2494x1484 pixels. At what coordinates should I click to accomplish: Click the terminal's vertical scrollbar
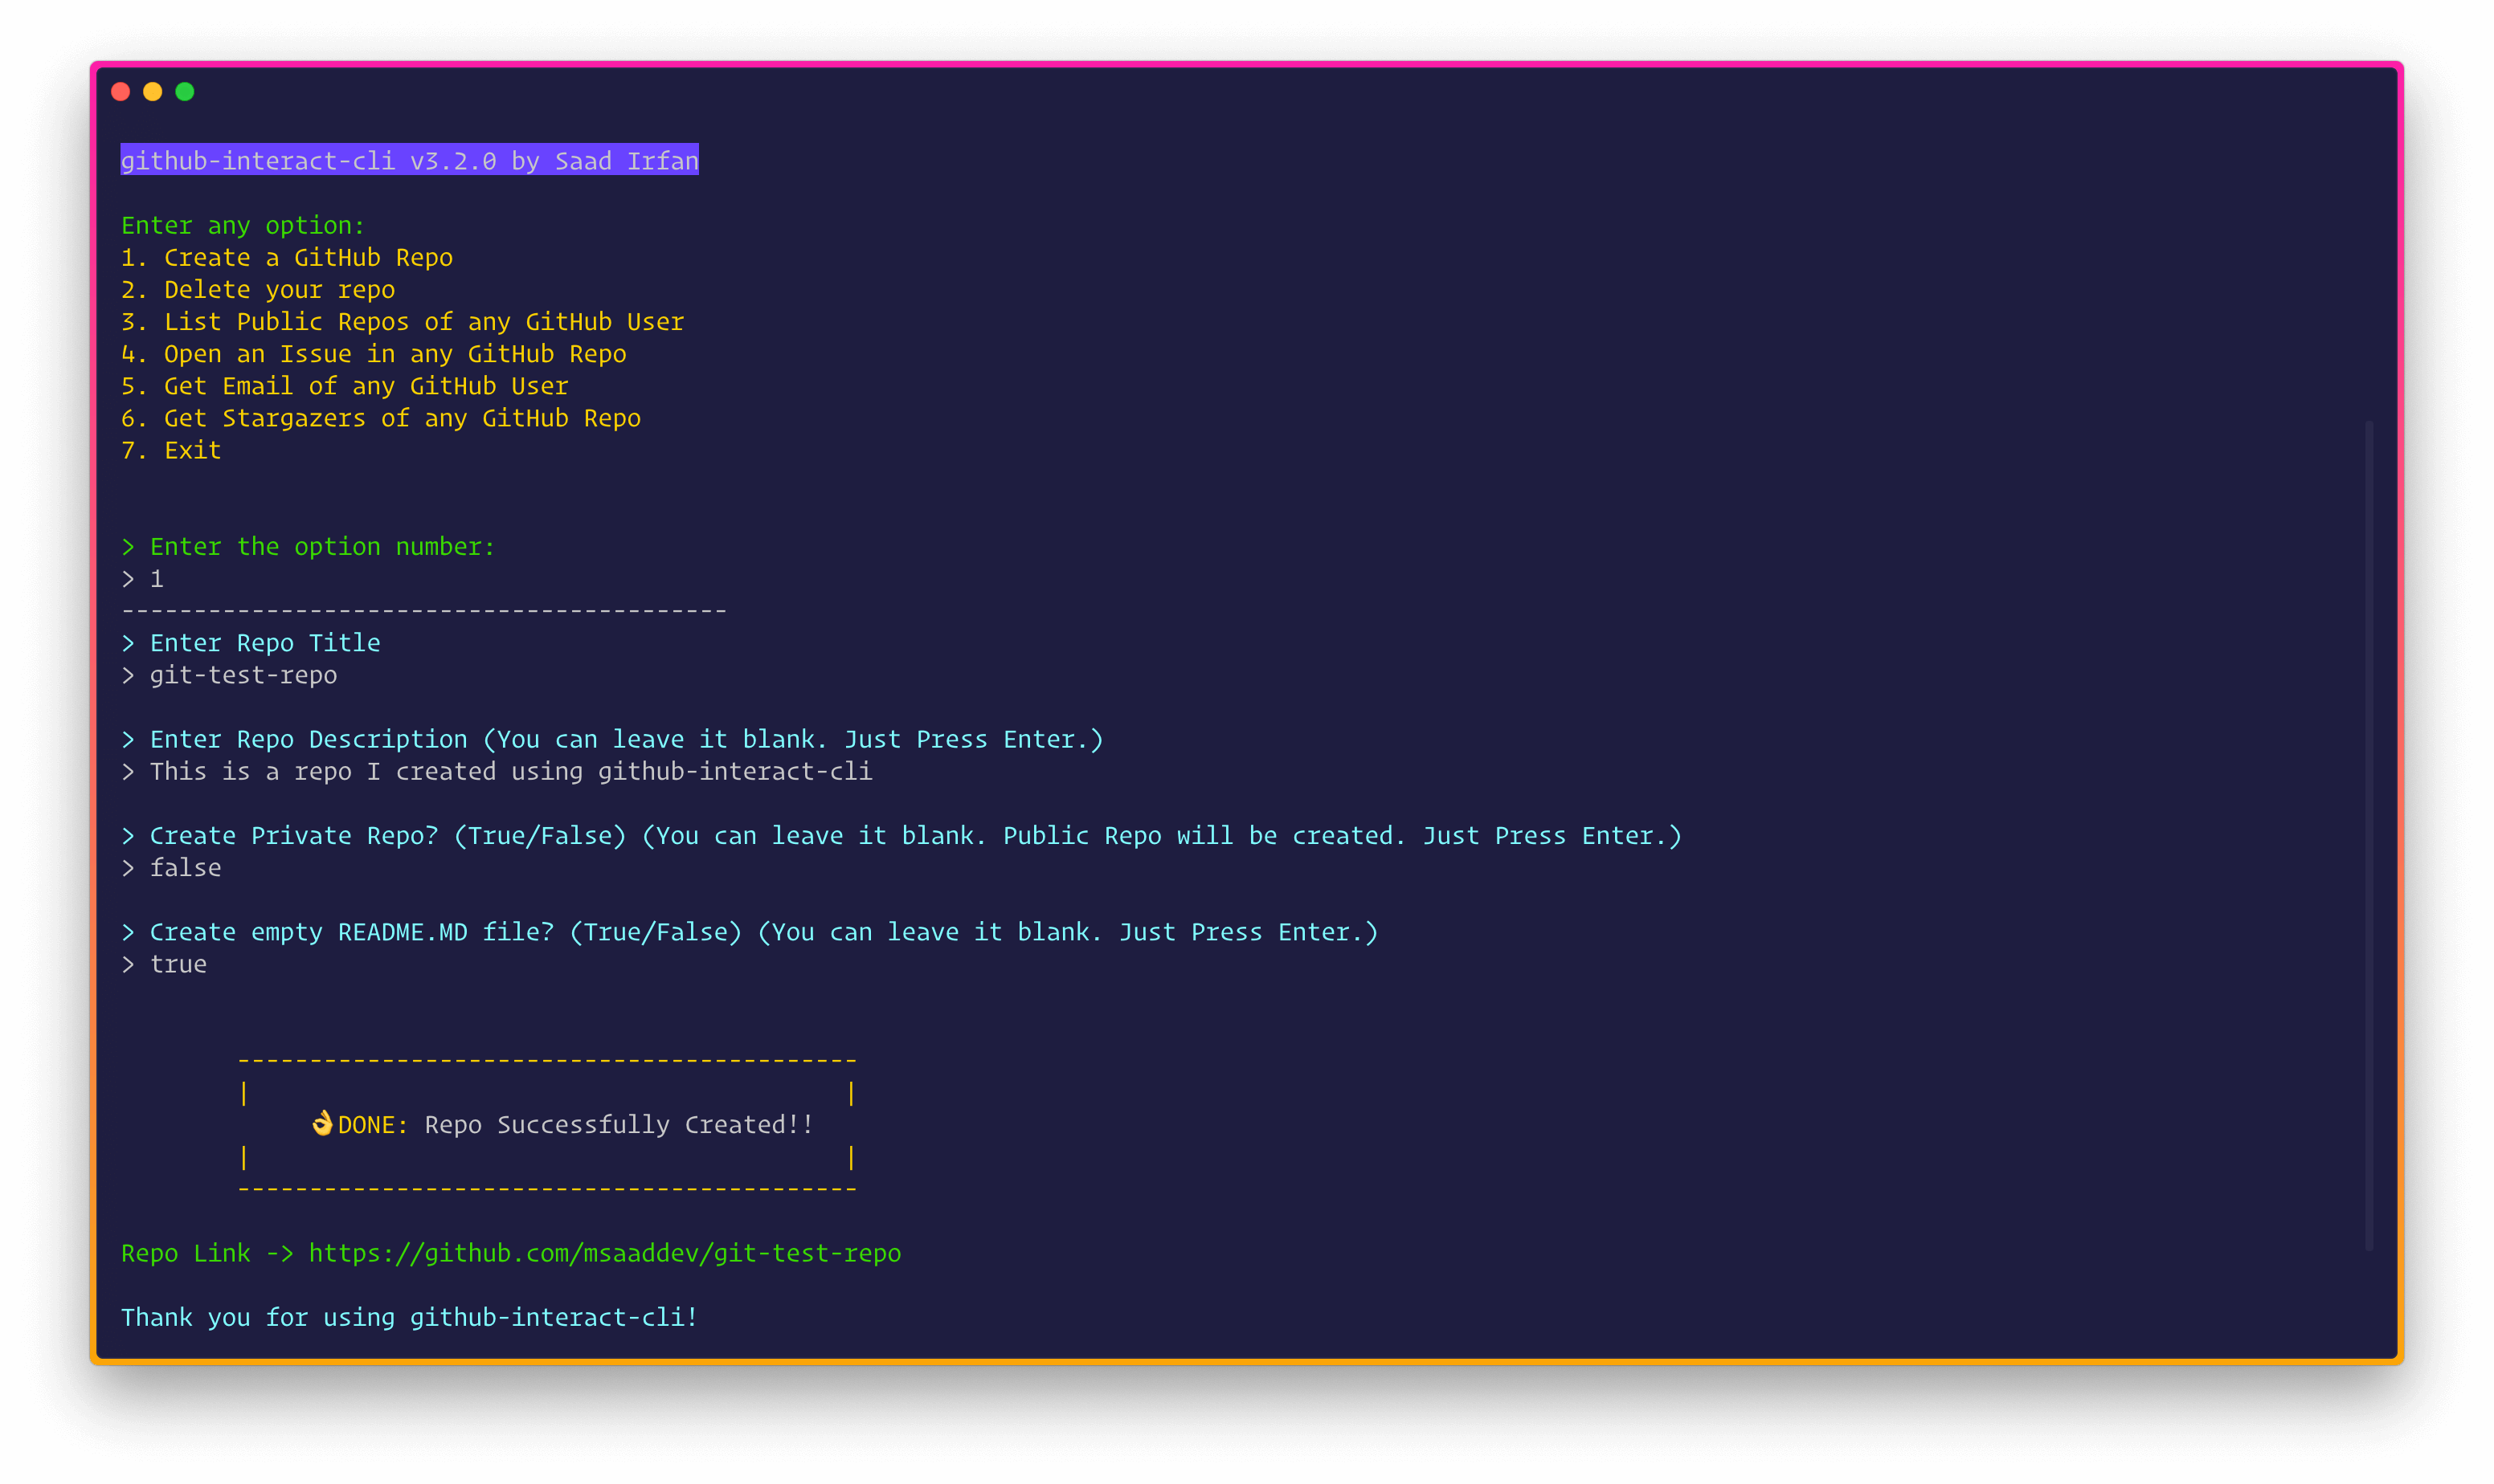click(2369, 835)
